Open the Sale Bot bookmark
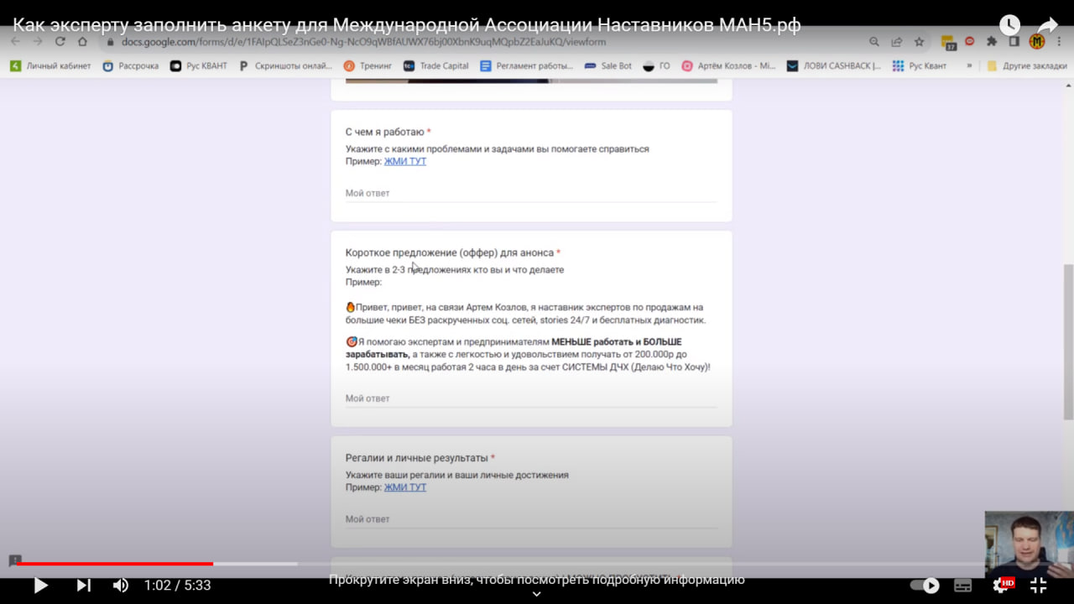 click(608, 65)
